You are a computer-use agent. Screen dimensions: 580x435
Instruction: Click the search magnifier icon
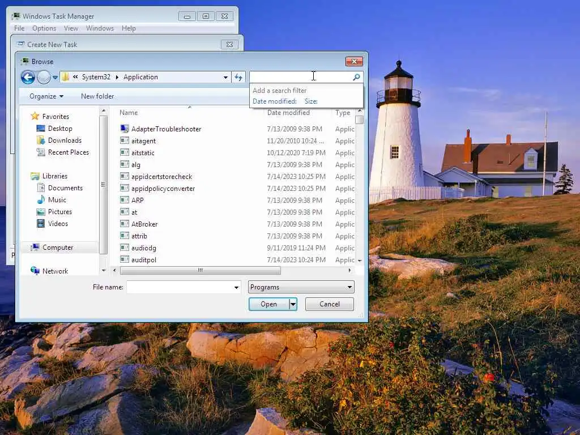(356, 77)
